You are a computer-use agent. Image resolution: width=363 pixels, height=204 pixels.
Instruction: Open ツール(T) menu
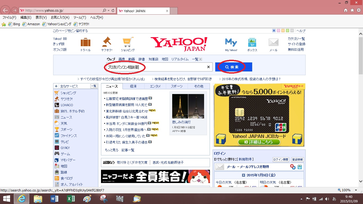point(80,18)
